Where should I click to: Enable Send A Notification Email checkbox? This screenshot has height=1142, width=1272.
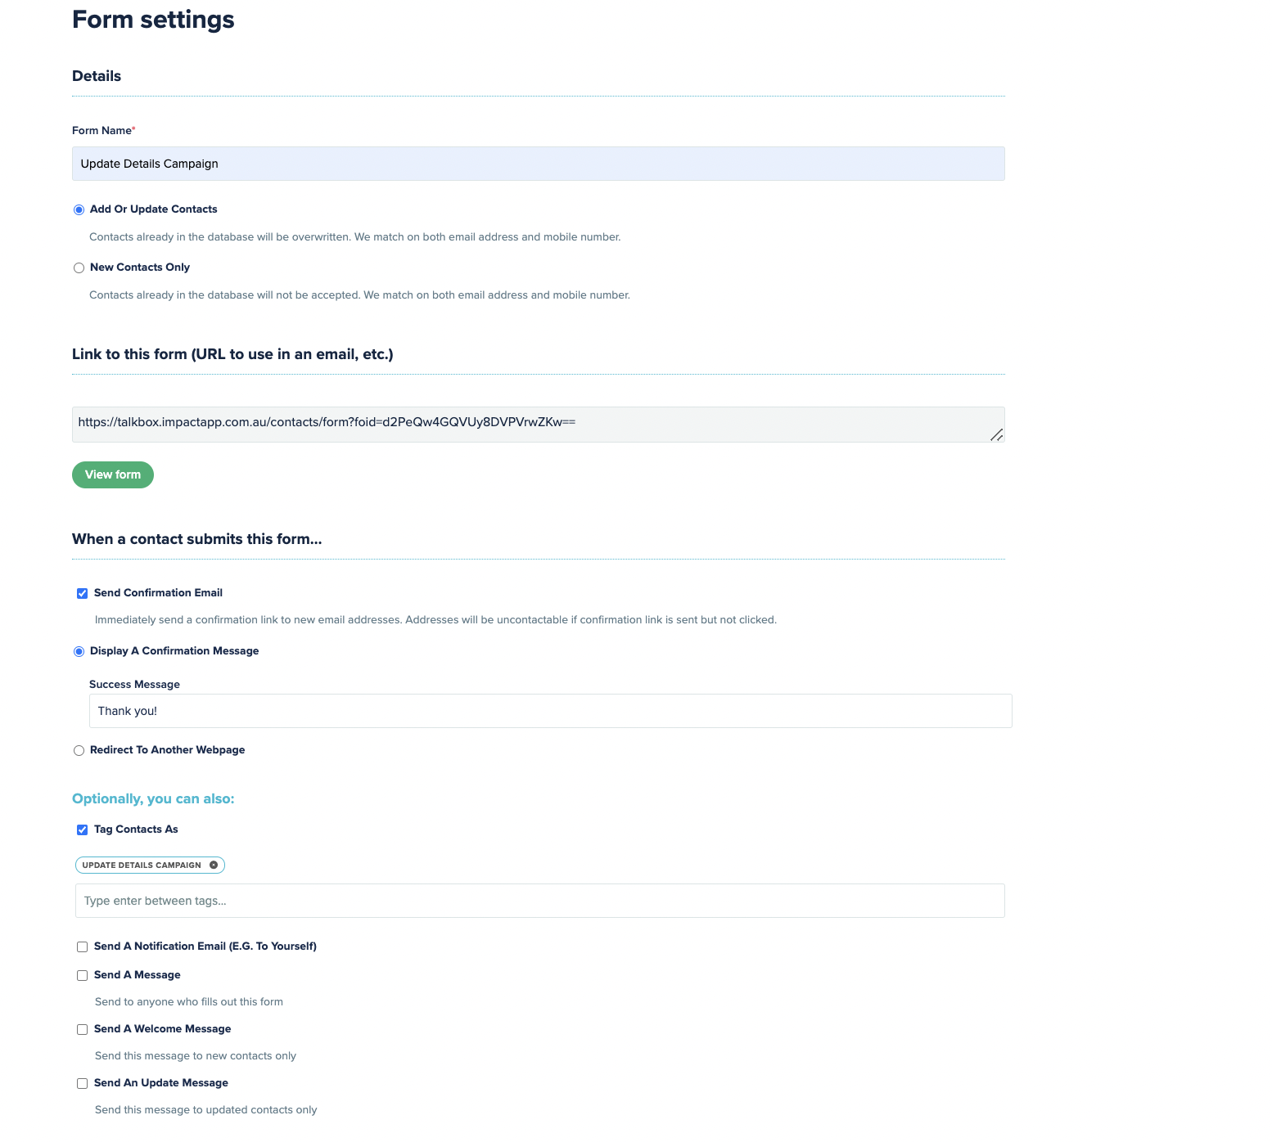tap(83, 947)
